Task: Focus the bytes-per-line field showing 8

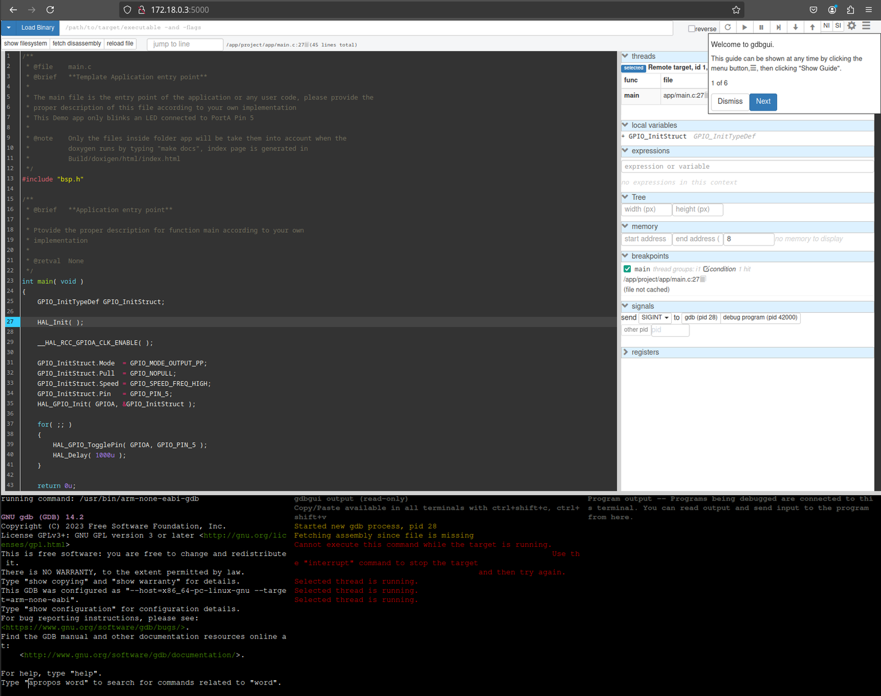Action: 749,239
